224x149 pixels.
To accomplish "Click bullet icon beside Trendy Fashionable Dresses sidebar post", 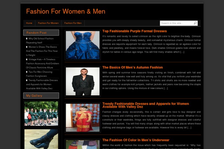I will pos(27,80).
